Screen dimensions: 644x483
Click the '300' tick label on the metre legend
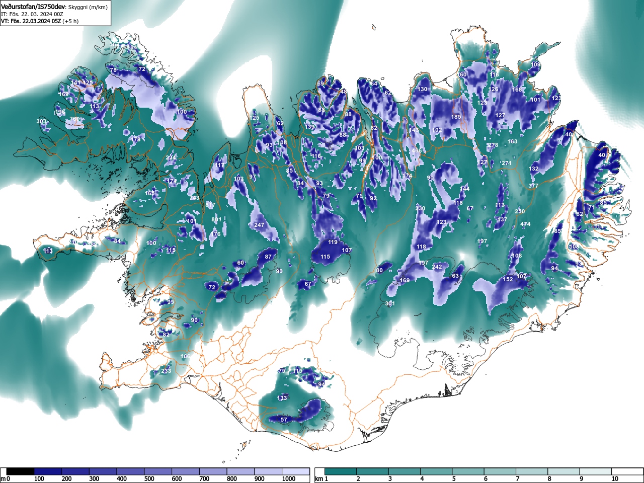(94, 479)
